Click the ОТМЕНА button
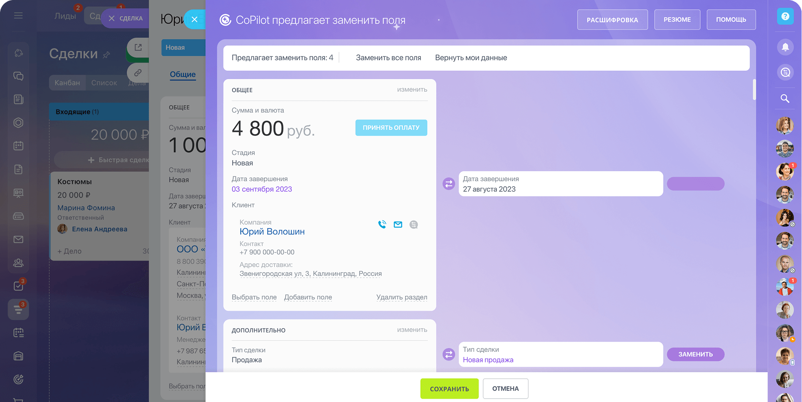Viewport: 802px width, 402px height. coord(505,389)
